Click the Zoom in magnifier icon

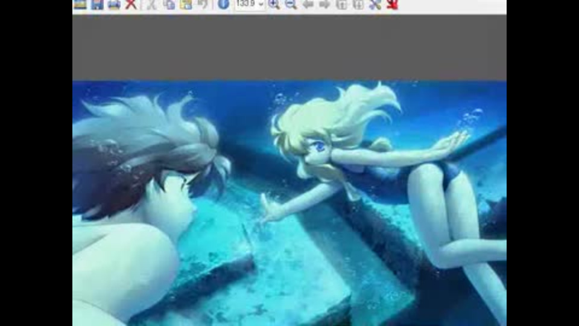pos(274,4)
